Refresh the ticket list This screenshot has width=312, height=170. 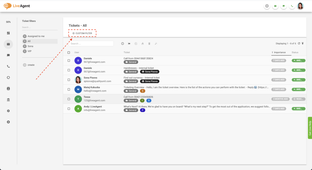(299, 44)
